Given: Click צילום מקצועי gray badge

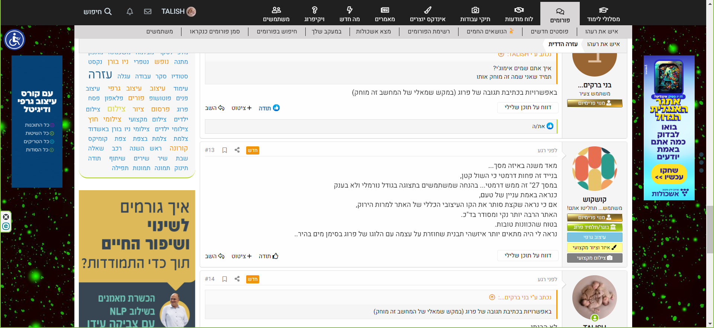Looking at the screenshot, I should point(595,258).
